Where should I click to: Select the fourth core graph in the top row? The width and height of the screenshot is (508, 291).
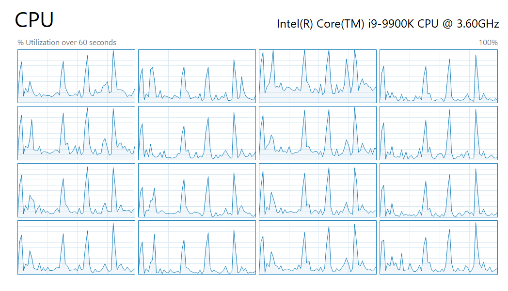[439, 77]
